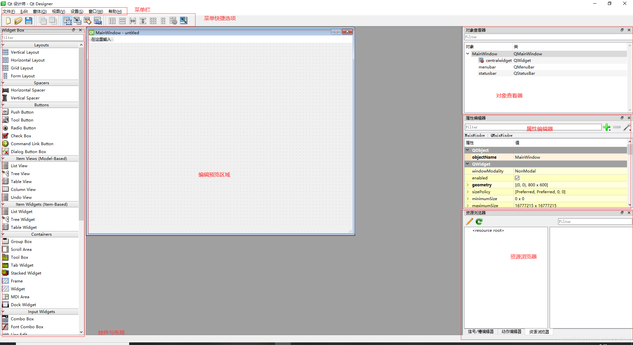Click the Open form folder icon

[x=18, y=21]
